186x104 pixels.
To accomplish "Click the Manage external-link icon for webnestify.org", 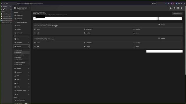I will tap(159, 38).
